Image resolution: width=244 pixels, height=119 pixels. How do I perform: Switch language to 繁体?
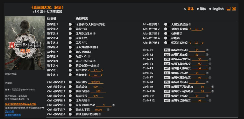coord(201,9)
